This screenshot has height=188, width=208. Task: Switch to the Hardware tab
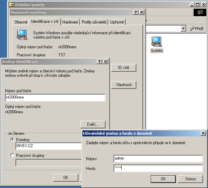[70, 22]
